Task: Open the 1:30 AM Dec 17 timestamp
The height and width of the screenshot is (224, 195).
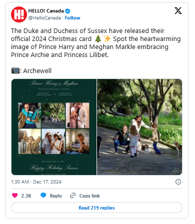Action: (36, 181)
